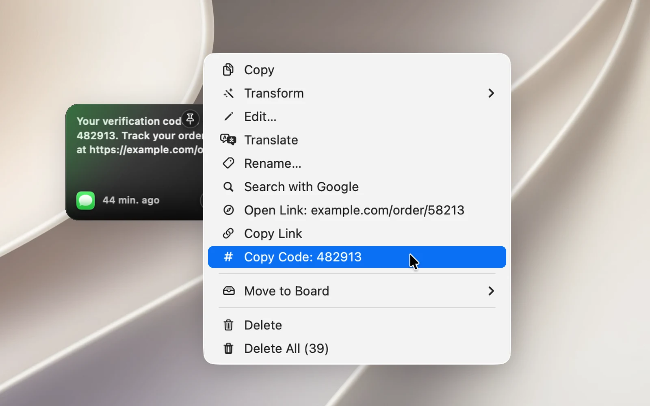Click the Open Link compass icon
Image resolution: width=650 pixels, height=406 pixels.
point(228,210)
